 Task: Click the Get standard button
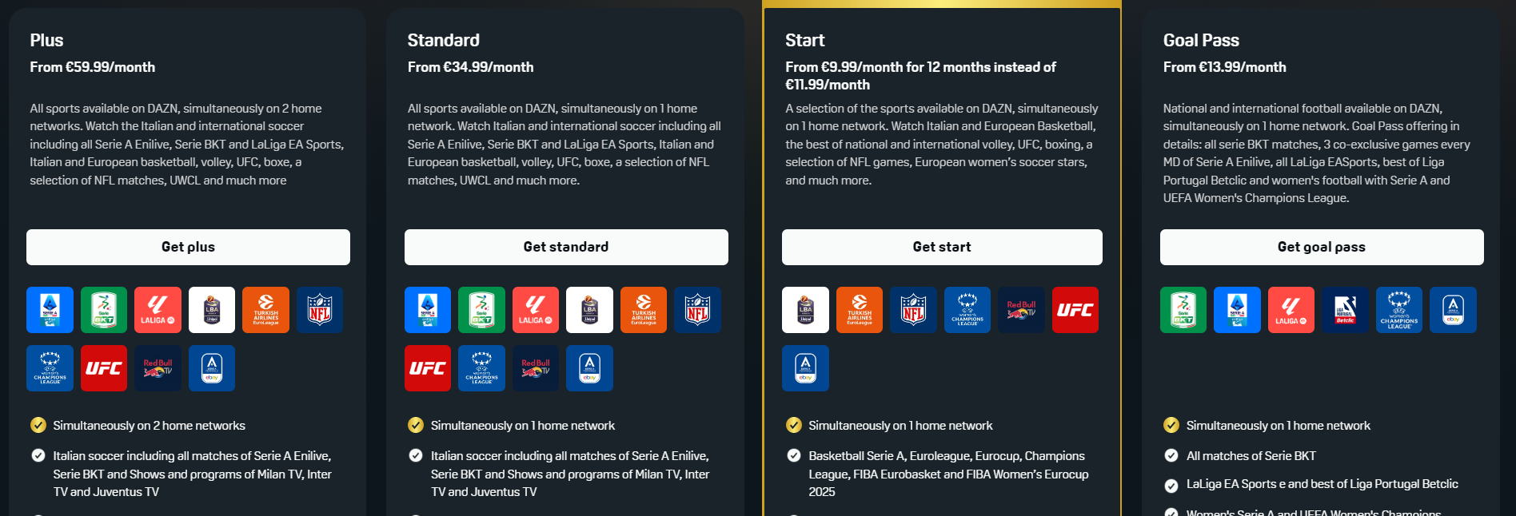tap(566, 247)
